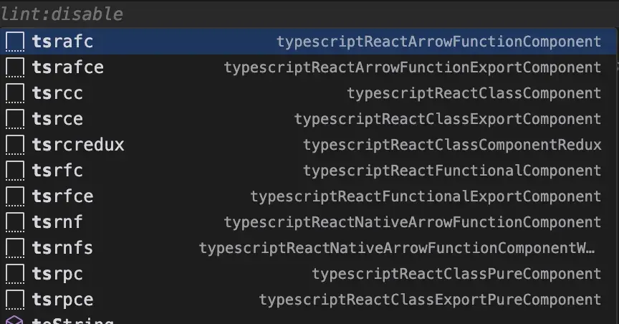
Task: Insert the tsrfce snippet suggestion
Action: (62, 196)
